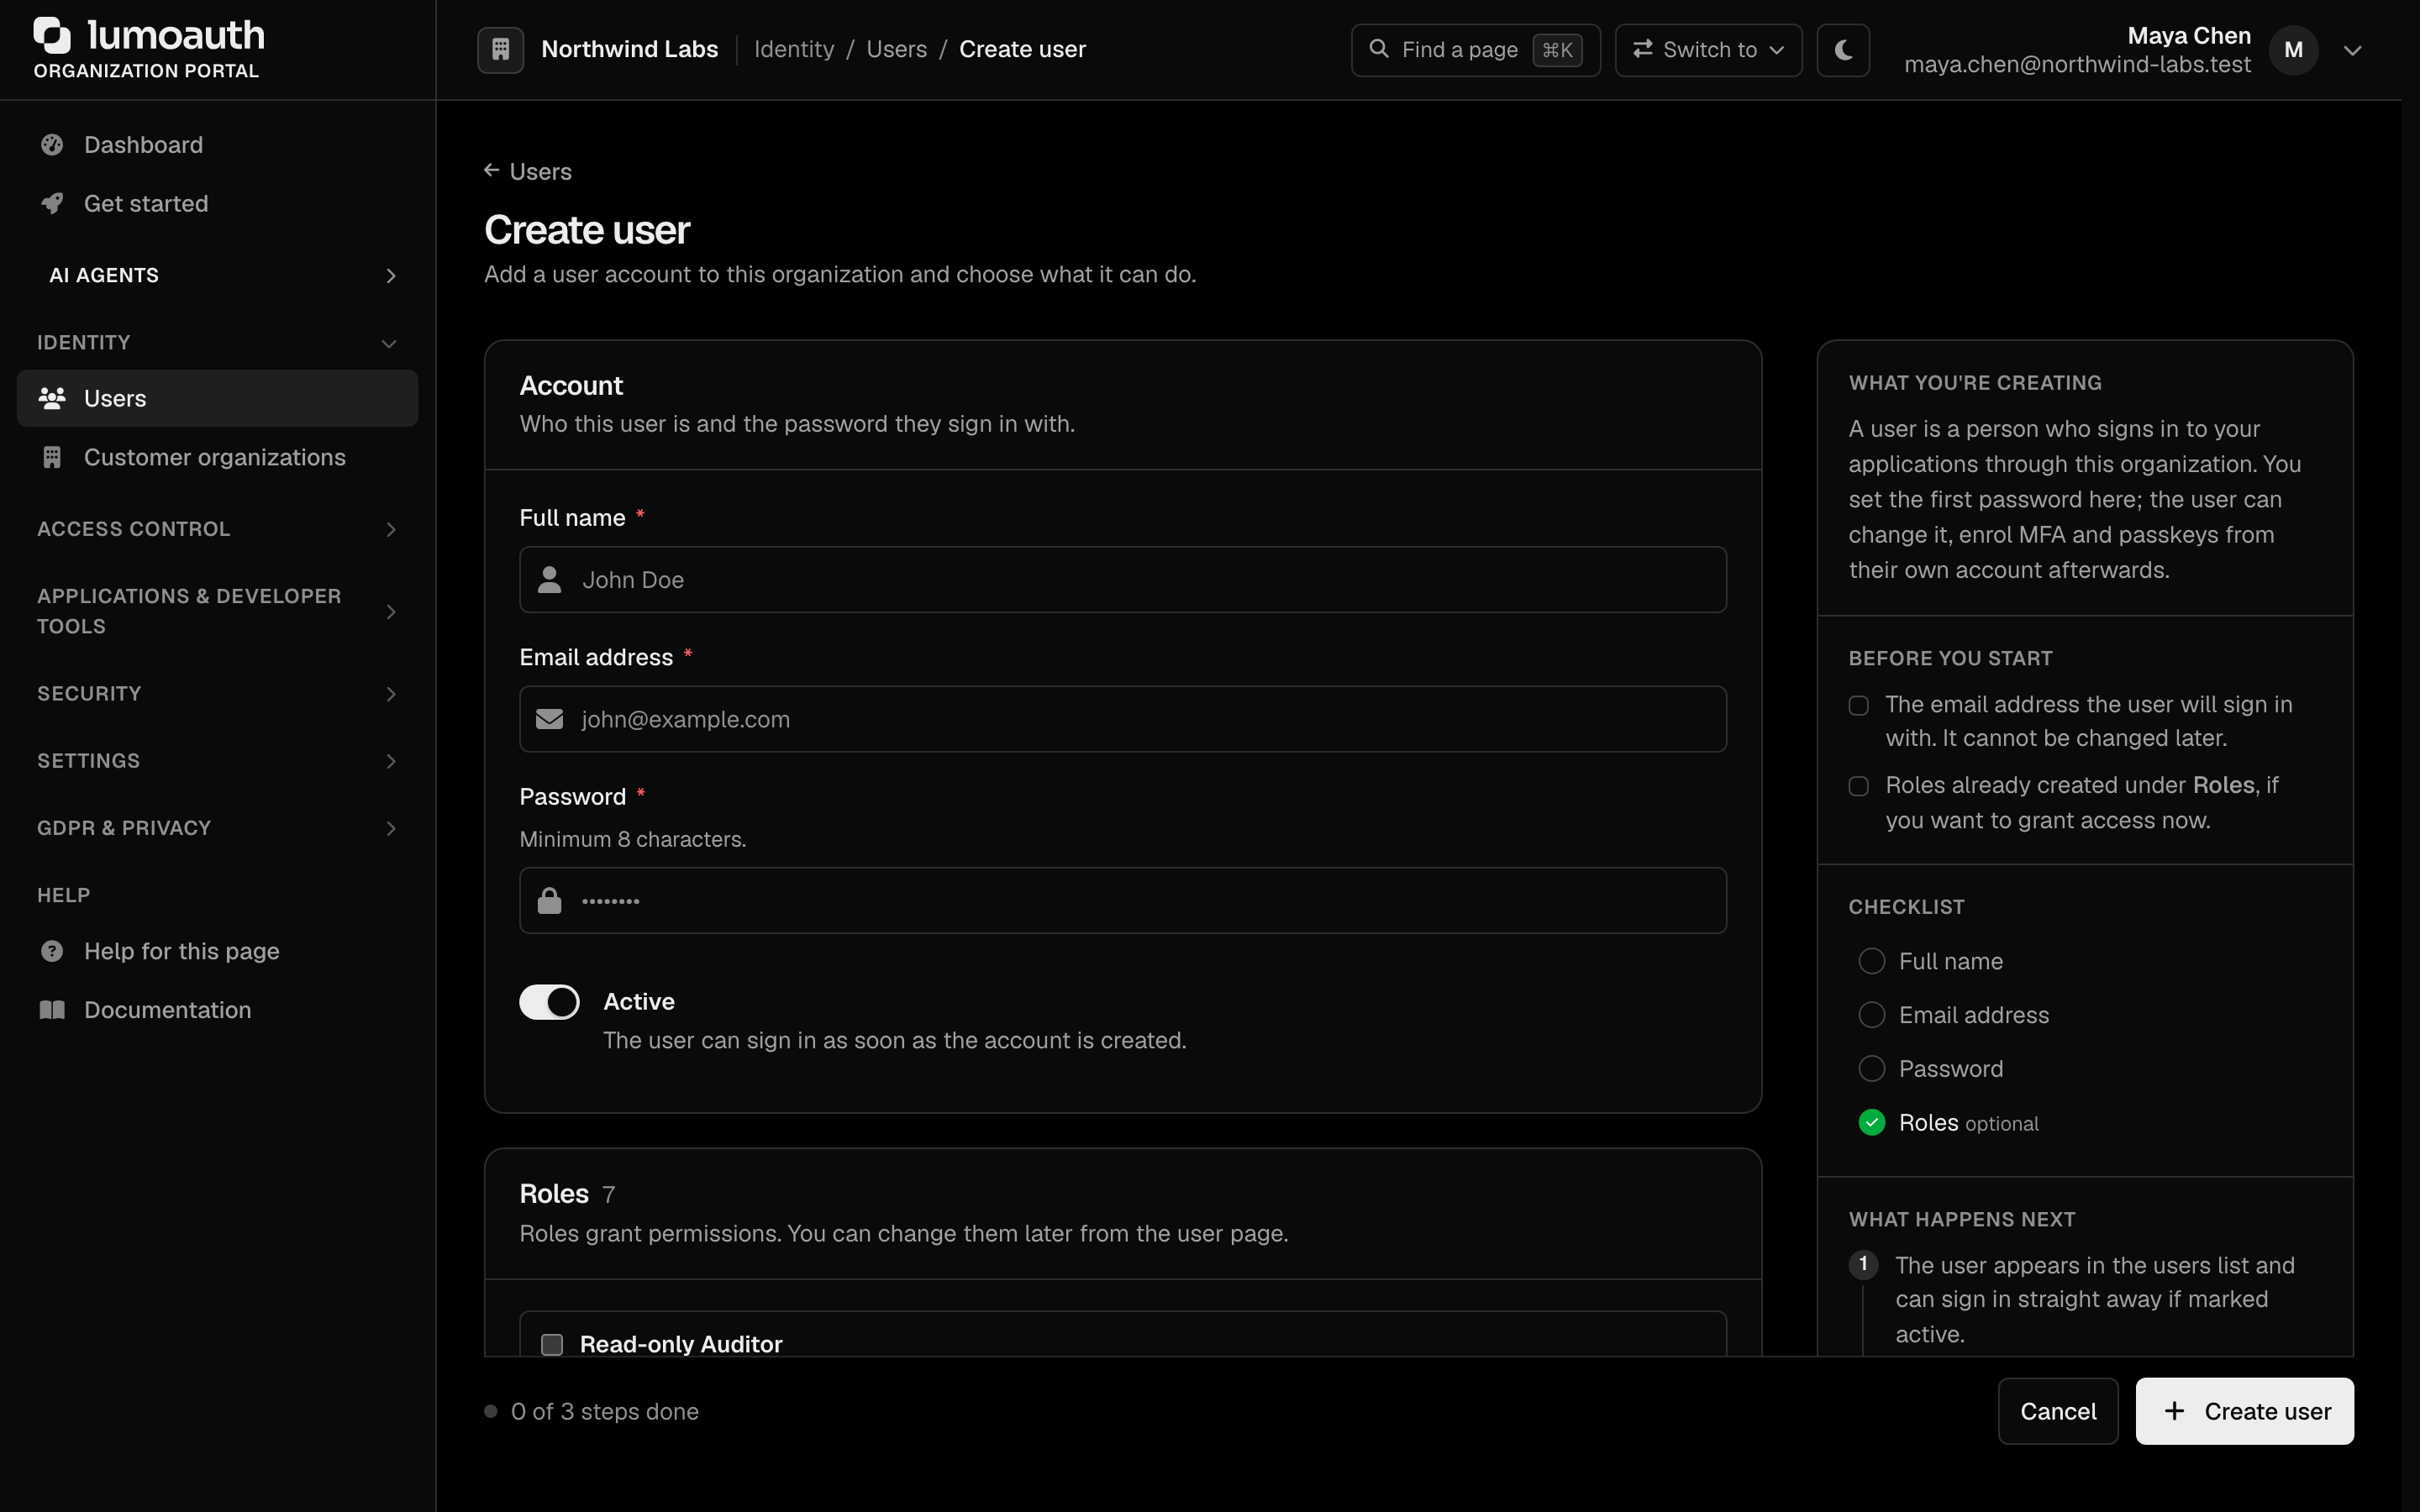Click the envelope icon in Email field

coord(549,719)
